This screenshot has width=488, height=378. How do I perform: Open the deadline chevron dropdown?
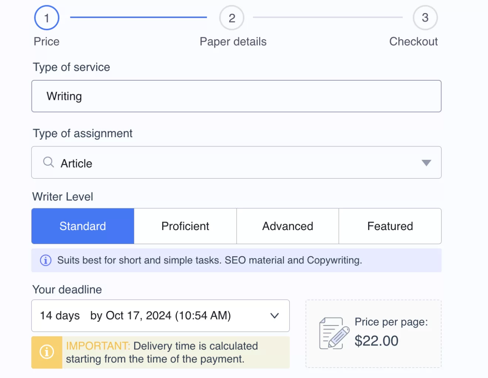click(274, 316)
